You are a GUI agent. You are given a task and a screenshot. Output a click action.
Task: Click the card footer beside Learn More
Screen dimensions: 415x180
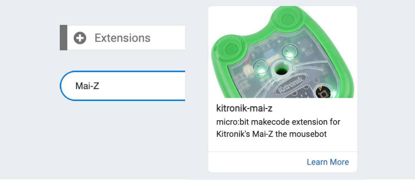click(x=253, y=162)
